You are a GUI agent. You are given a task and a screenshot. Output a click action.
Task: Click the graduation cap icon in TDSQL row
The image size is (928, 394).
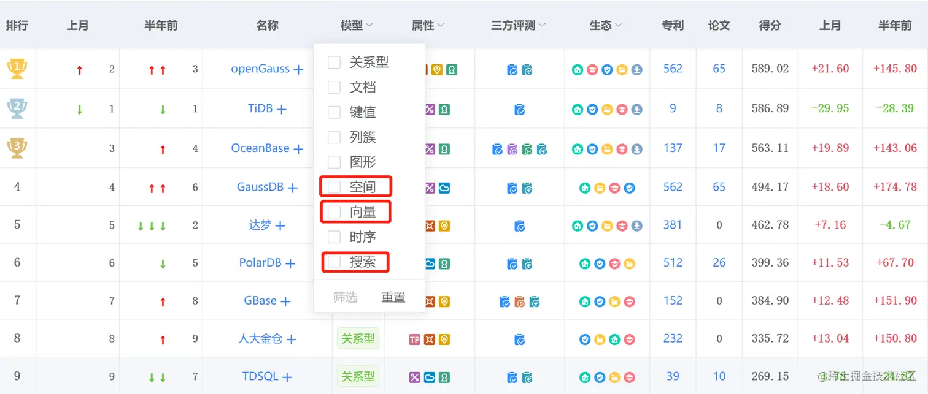[629, 377]
